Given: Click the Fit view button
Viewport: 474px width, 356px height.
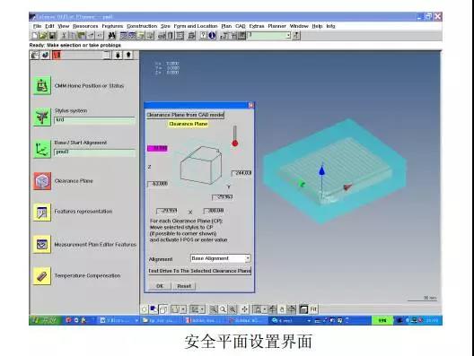Looking at the screenshot, I should (x=313, y=309).
